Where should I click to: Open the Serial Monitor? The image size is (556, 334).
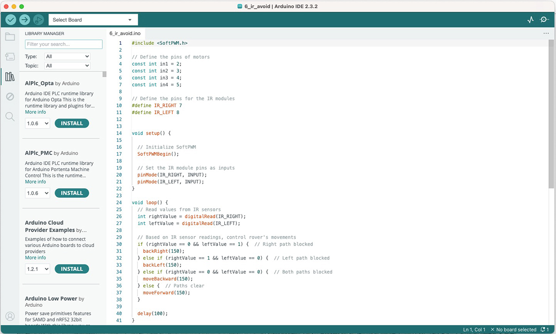(544, 20)
